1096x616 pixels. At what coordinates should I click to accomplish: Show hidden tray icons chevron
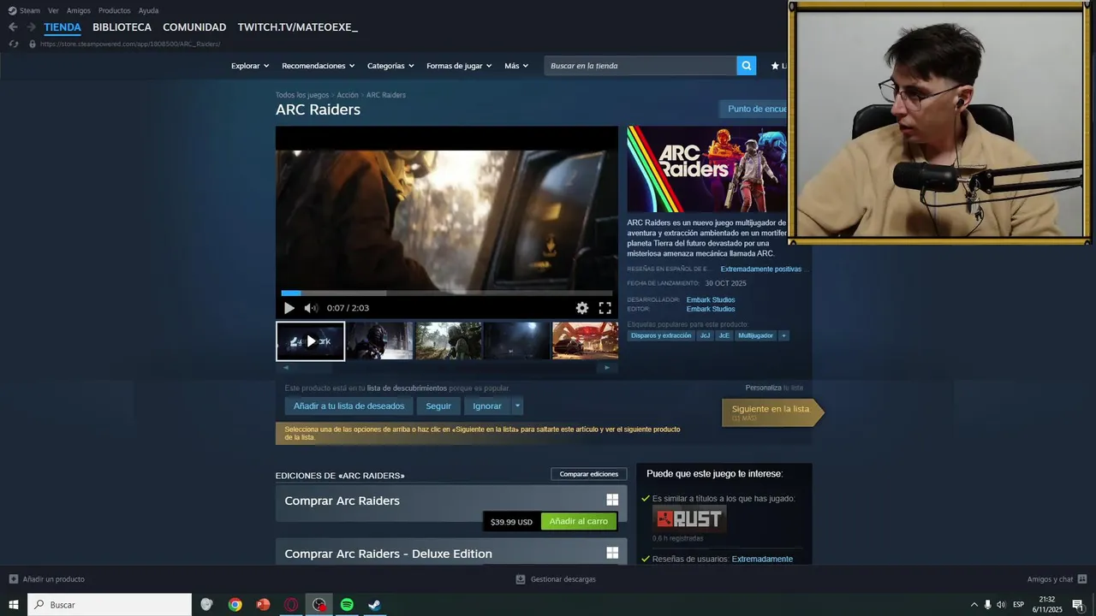[974, 605]
